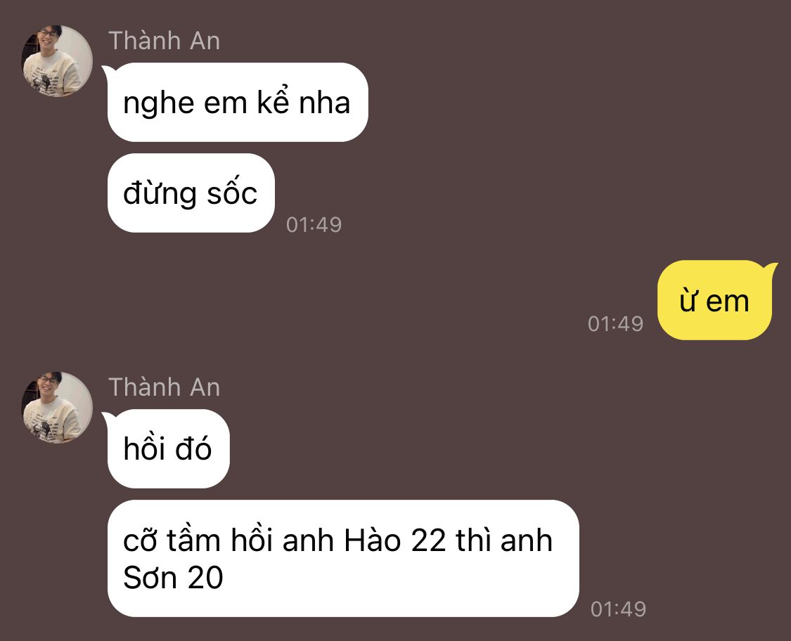
Task: Click the 01:49 timestamp next to 'đừng sốc'
Action: (x=314, y=225)
